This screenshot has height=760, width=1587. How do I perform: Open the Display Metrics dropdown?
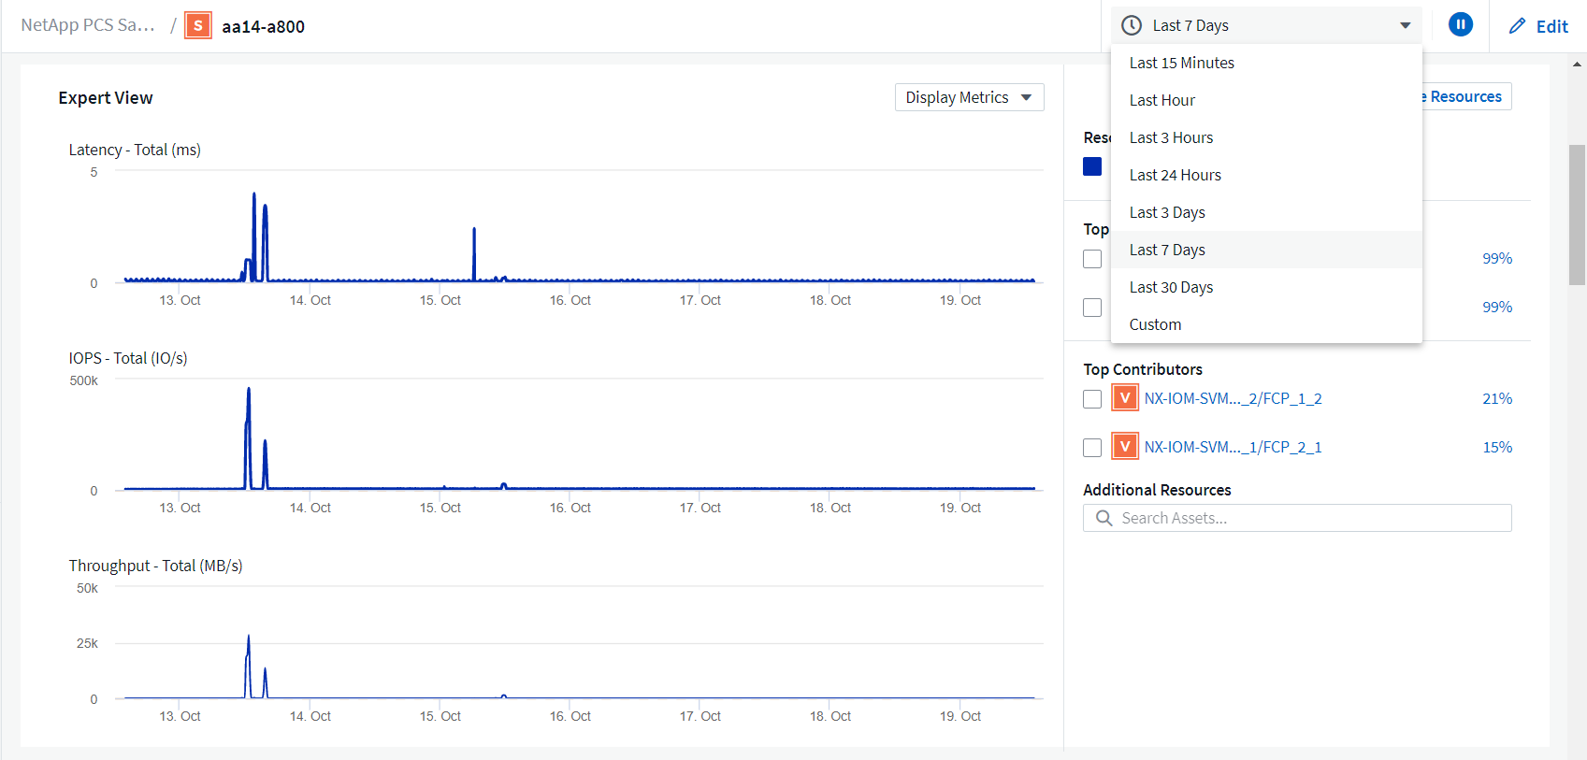point(969,97)
